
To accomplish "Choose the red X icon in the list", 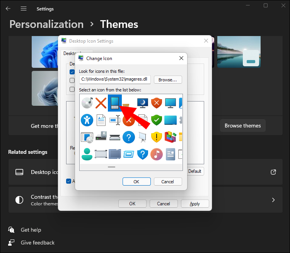I will pyautogui.click(x=101, y=103).
